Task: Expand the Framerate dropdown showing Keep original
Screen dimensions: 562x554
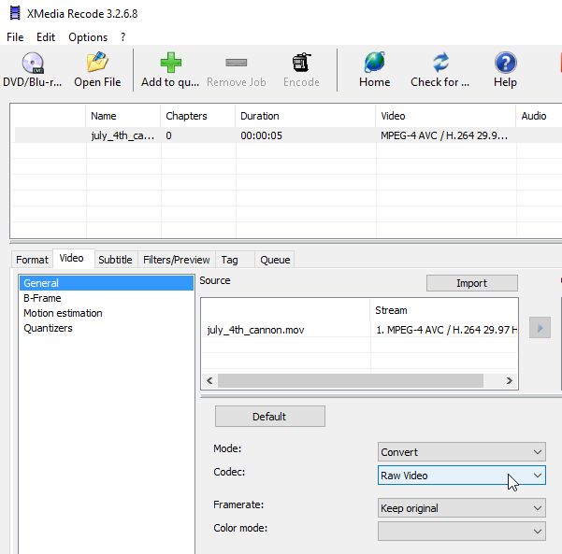Action: pyautogui.click(x=461, y=508)
